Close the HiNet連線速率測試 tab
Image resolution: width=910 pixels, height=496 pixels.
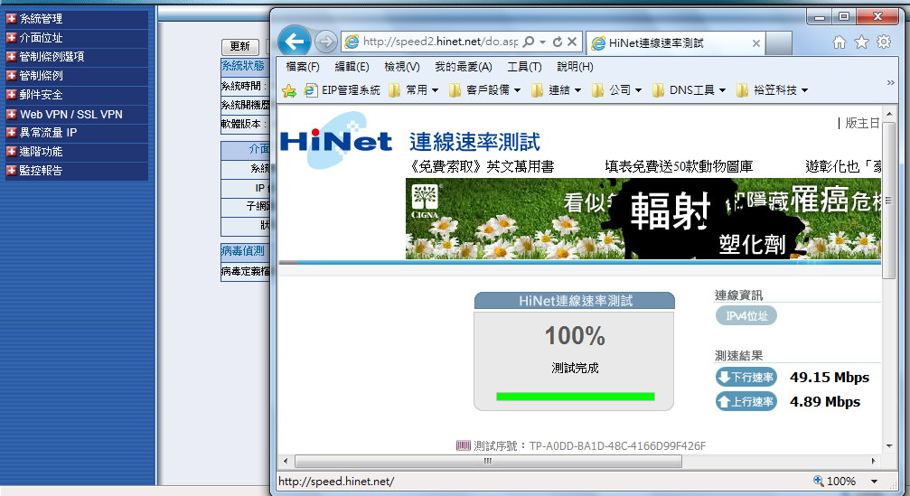tap(755, 43)
